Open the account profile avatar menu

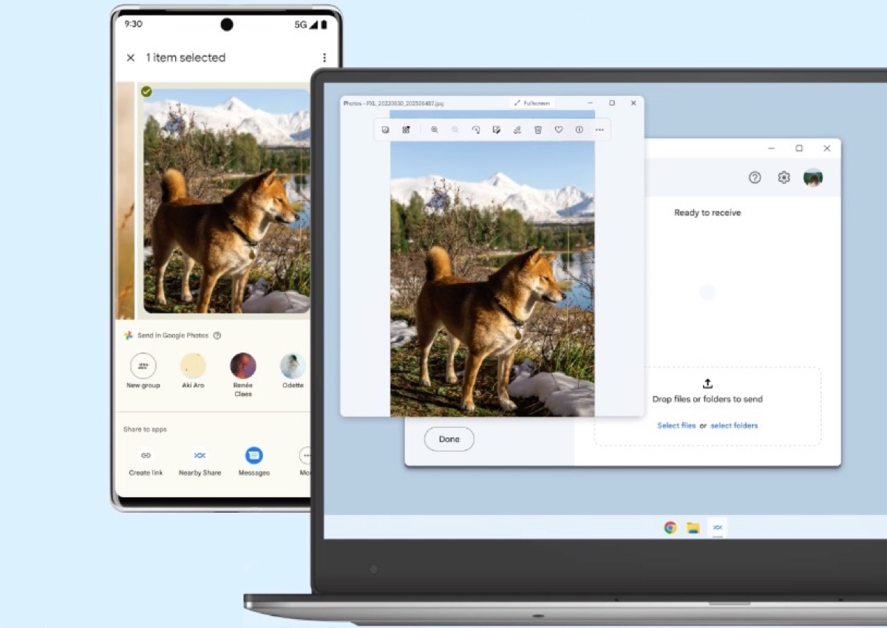point(813,177)
